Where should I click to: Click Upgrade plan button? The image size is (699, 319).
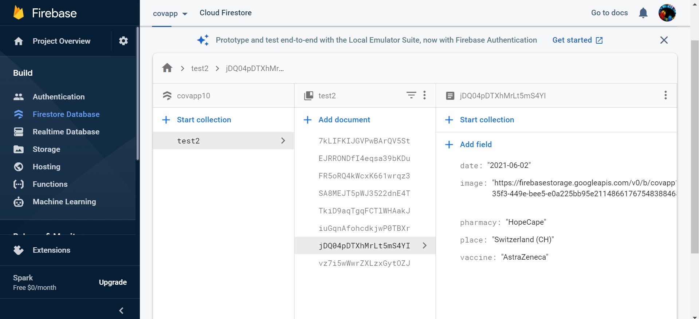tap(113, 282)
